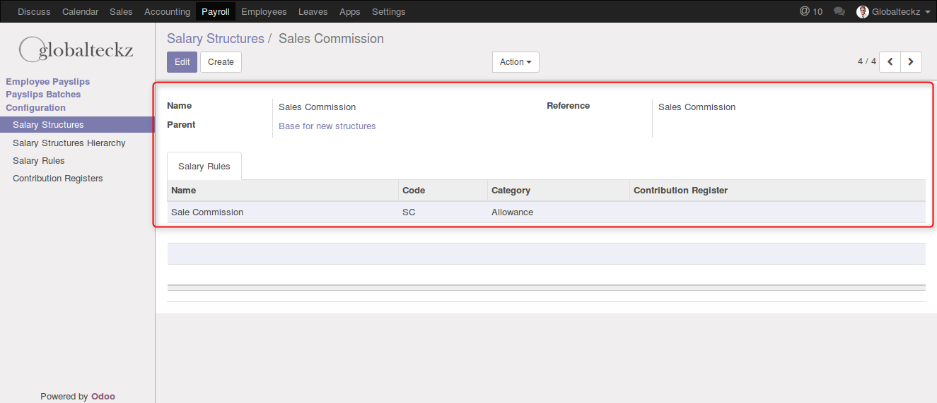Open the Accounting menu
Viewport: 937px width, 403px height.
tap(167, 12)
